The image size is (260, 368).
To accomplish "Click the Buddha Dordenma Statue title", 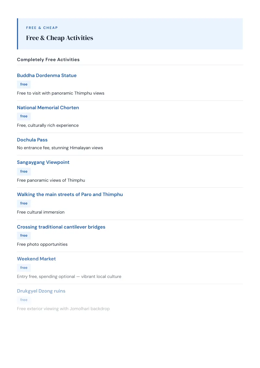I will click(x=47, y=75).
